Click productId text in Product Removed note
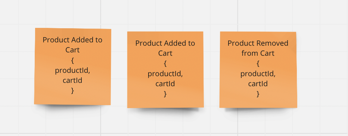The width and height of the screenshot is (348, 136). (x=258, y=74)
